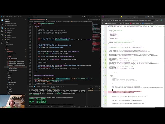The width and height of the screenshot is (165, 124).
Task: Open the File menu in VS Code
Action: (x=4, y=17)
